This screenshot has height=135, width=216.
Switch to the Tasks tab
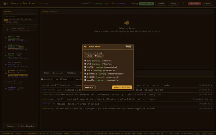pos(46,73)
